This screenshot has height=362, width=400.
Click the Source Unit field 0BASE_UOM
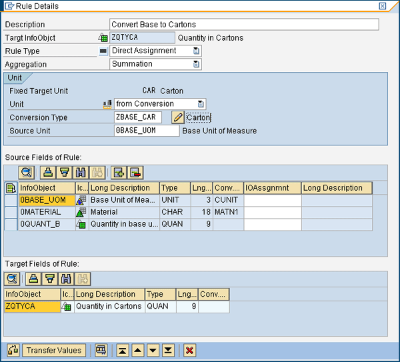(147, 131)
